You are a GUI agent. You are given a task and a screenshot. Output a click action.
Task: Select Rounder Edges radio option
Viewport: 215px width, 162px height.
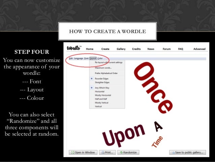coord(101,78)
